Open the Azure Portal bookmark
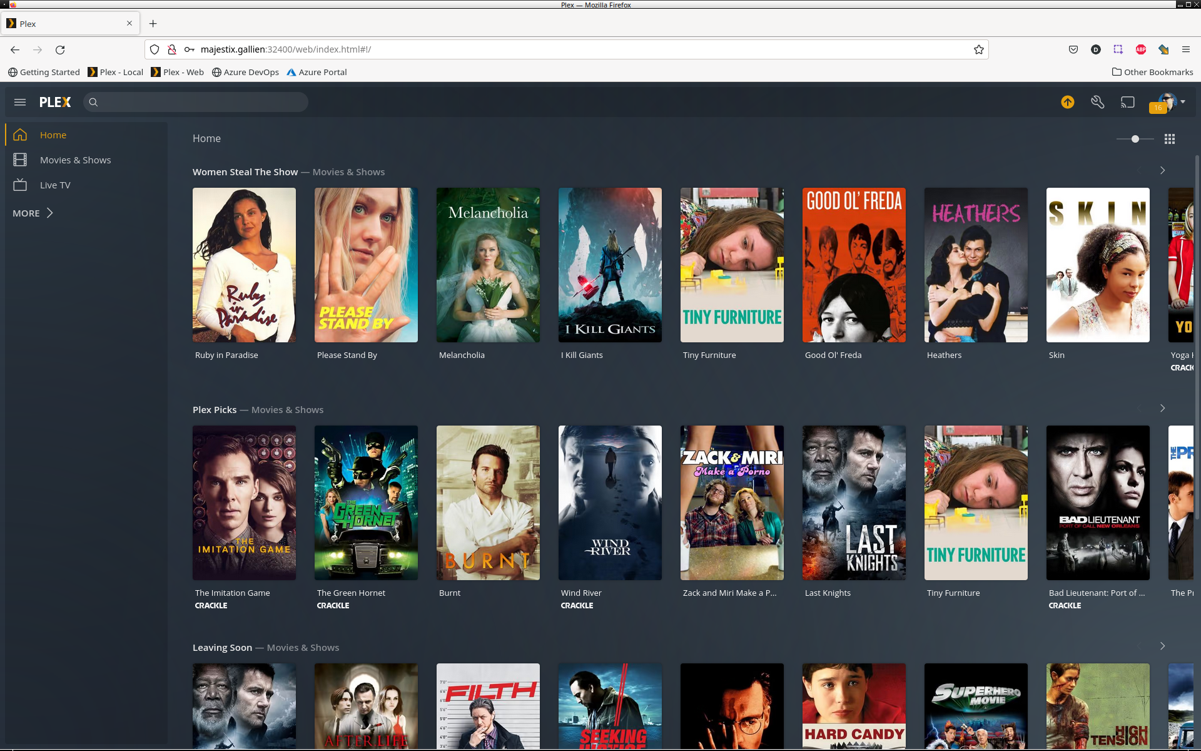The width and height of the screenshot is (1201, 751). pos(317,72)
